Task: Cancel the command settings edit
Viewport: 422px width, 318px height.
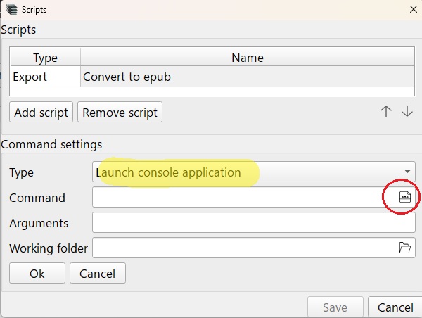Action: [98, 273]
